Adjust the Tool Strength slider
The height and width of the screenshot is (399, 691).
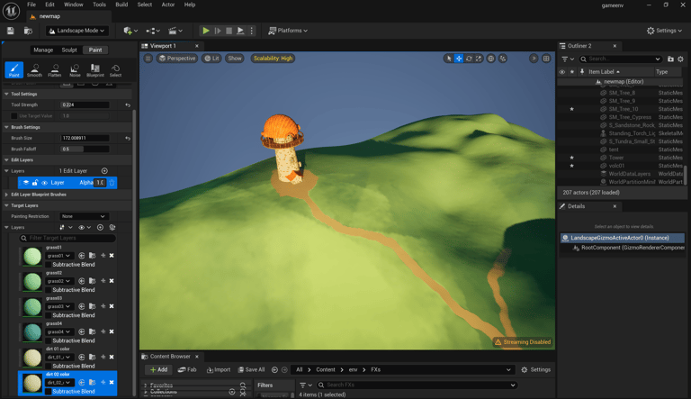pyautogui.click(x=85, y=105)
